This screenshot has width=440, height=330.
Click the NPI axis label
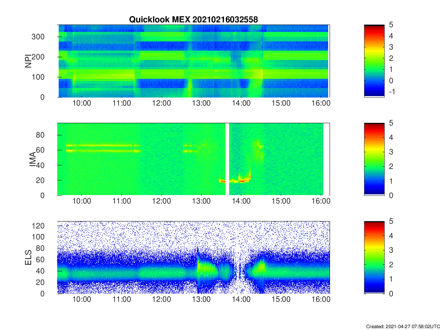28,61
